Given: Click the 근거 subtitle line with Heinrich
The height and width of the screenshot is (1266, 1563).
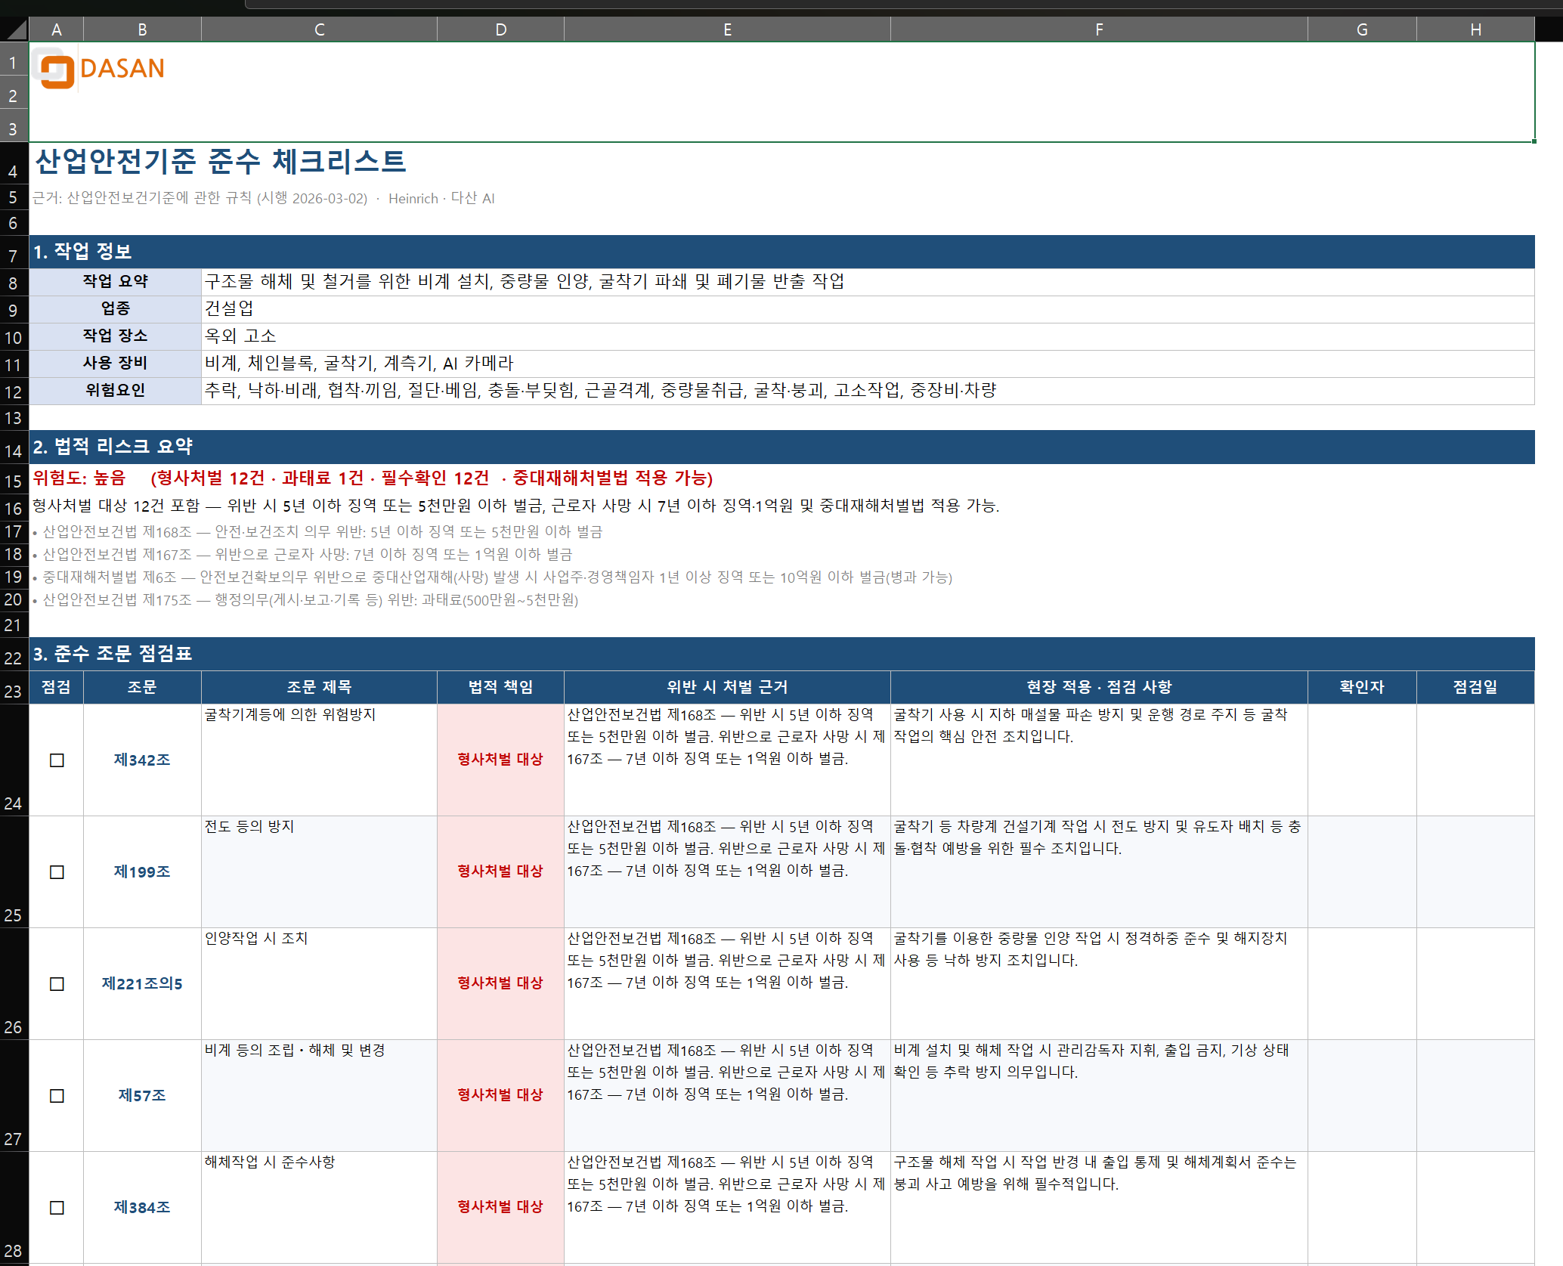Looking at the screenshot, I should tap(263, 199).
